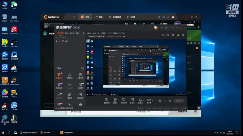This screenshot has width=243, height=136.
Task: Open the 主播任务 tool icon
Action: pyautogui.click(x=80, y=74)
